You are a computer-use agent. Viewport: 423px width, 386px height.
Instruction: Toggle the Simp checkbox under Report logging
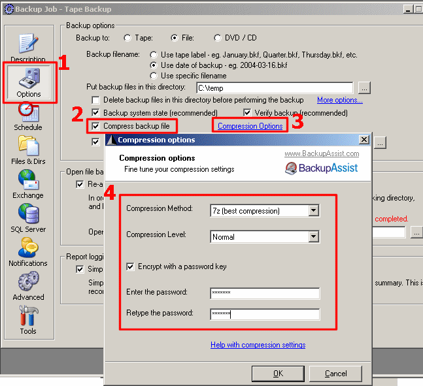click(80, 269)
